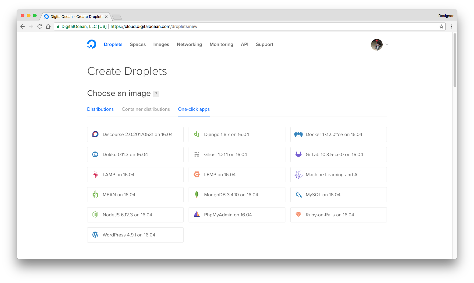Image resolution: width=474 pixels, height=283 pixels.
Task: Click the Docker whale icon
Action: pyautogui.click(x=299, y=135)
